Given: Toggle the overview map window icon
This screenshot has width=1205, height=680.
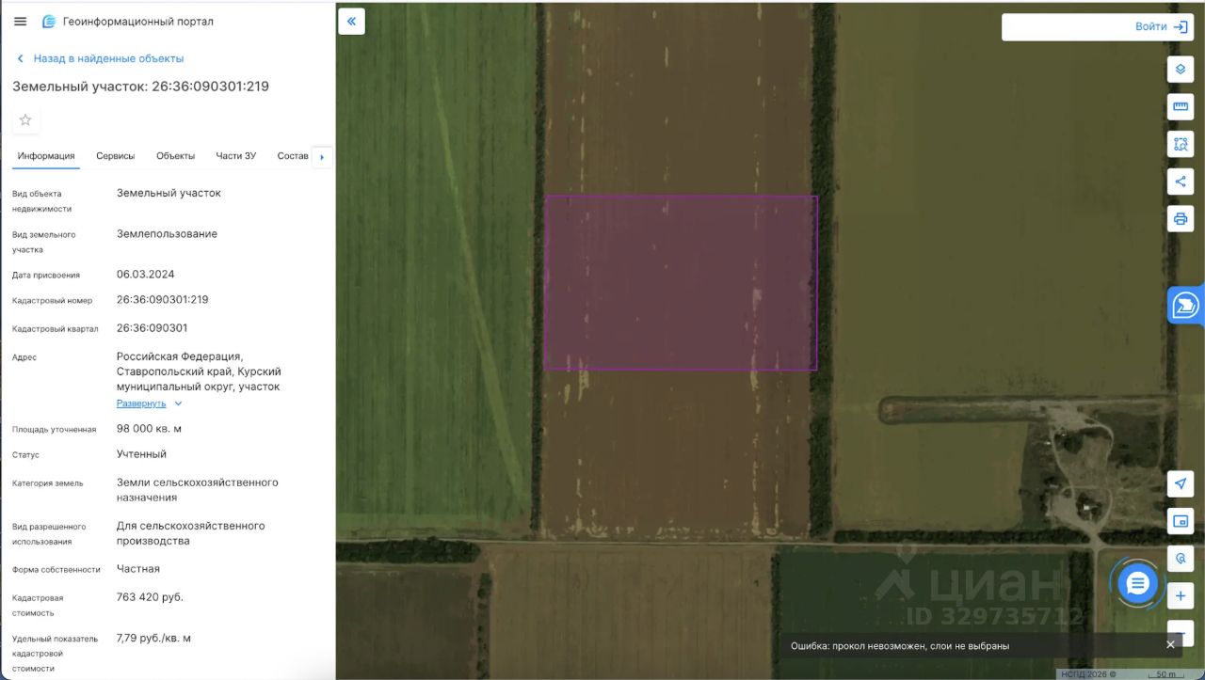Looking at the screenshot, I should 1181,521.
